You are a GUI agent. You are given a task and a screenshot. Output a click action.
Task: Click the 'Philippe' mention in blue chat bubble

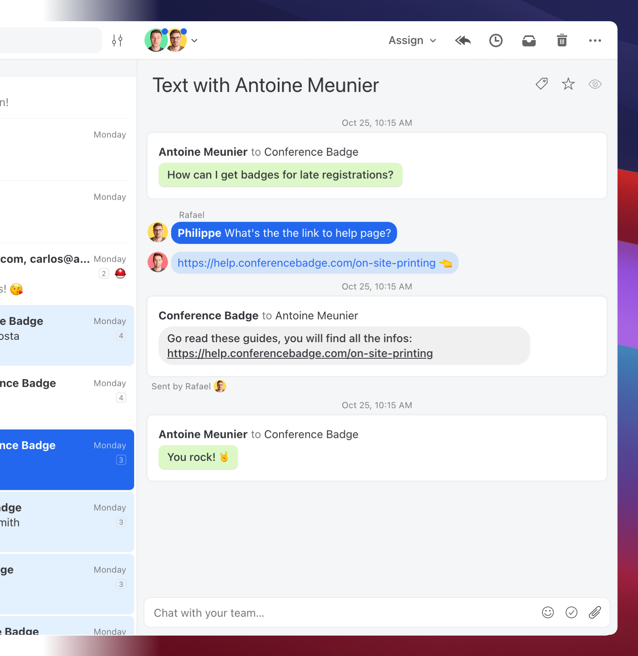[x=199, y=233]
